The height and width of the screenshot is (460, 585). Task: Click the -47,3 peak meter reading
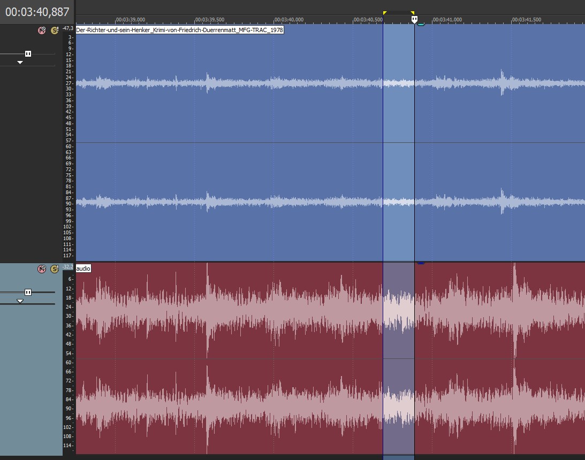(68, 28)
